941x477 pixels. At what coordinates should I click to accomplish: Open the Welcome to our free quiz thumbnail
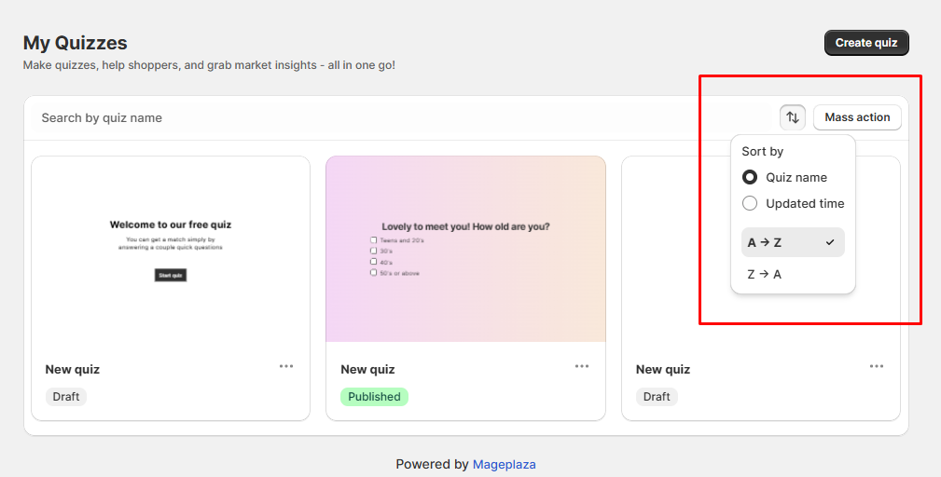click(171, 249)
